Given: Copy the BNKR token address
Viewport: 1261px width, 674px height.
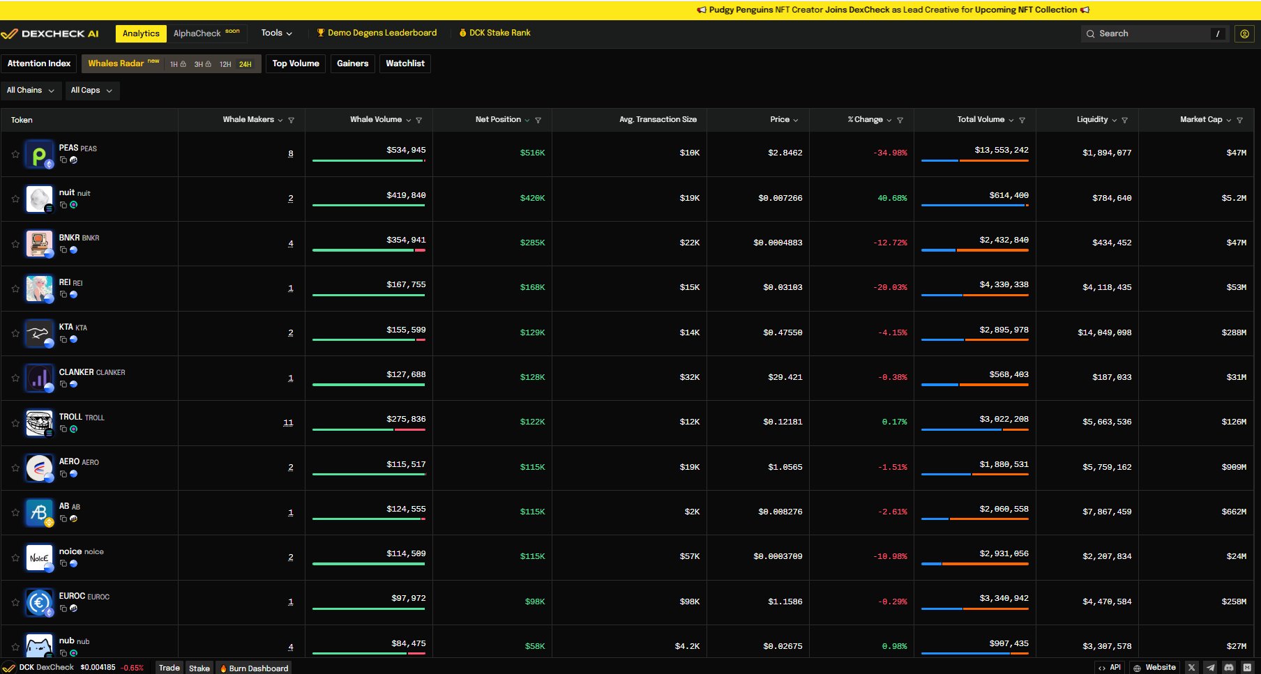Looking at the screenshot, I should point(63,250).
